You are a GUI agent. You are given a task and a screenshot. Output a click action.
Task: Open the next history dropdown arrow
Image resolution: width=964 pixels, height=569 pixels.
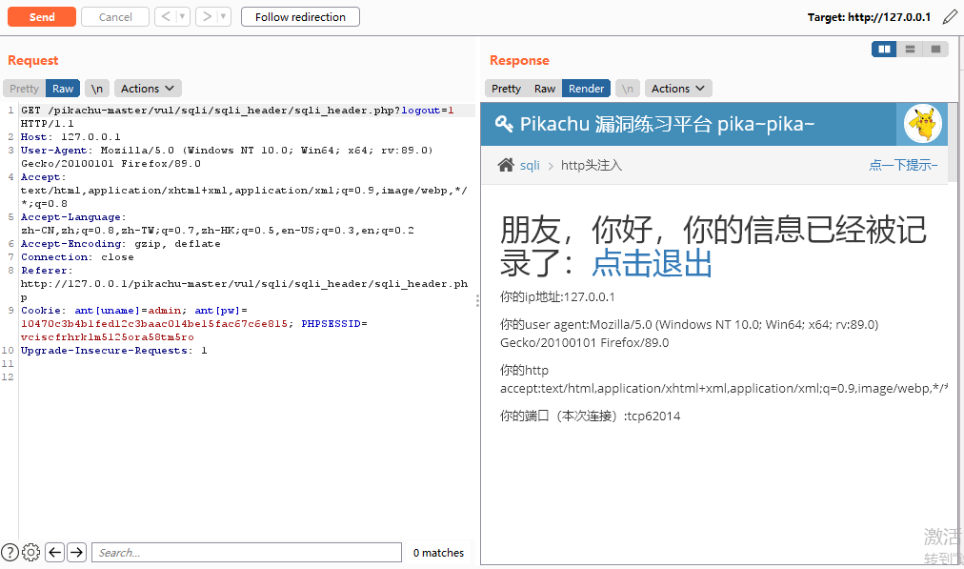[x=224, y=16]
